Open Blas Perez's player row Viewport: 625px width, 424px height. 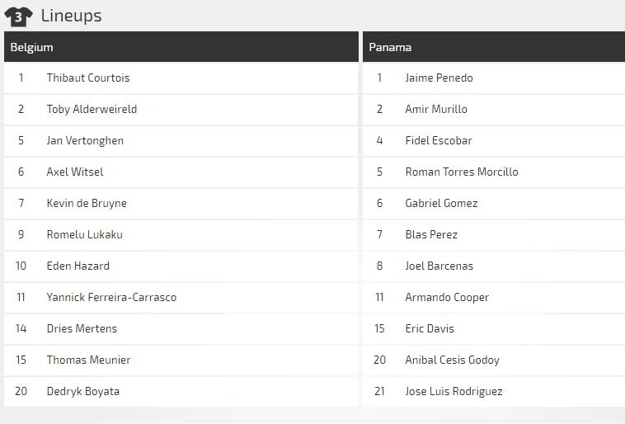pyautogui.click(x=431, y=235)
